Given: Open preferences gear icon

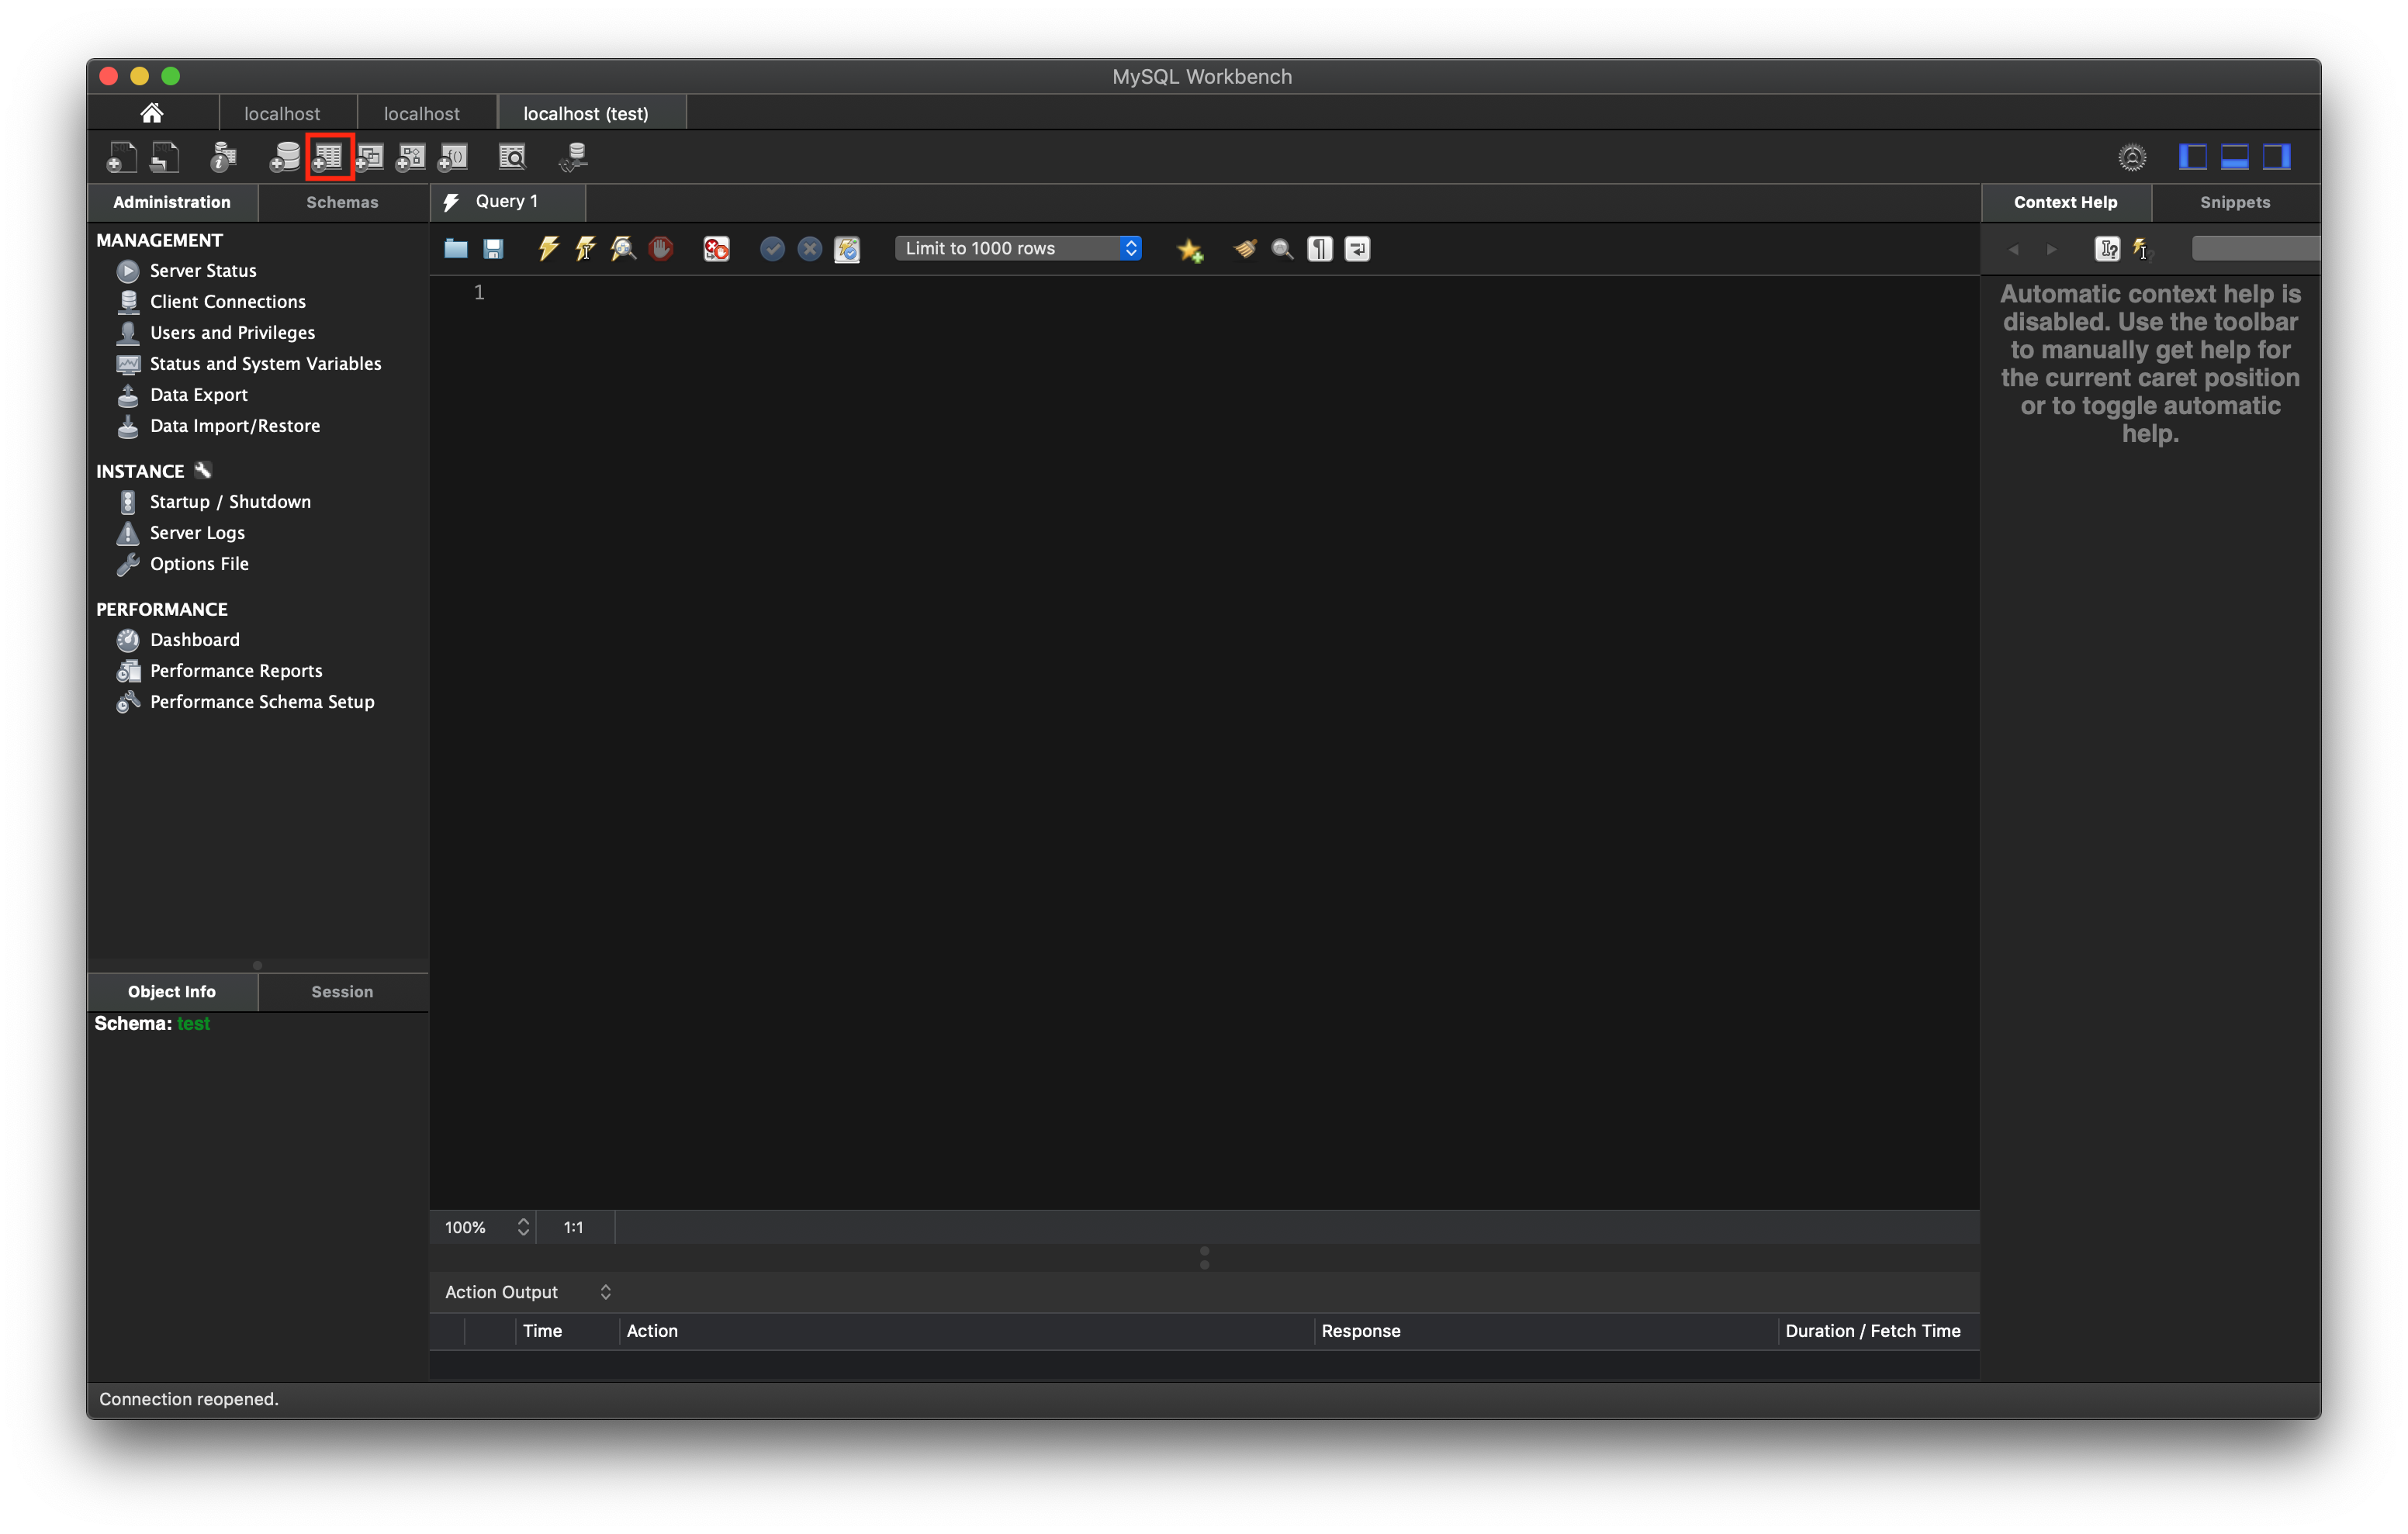Looking at the screenshot, I should (2132, 157).
